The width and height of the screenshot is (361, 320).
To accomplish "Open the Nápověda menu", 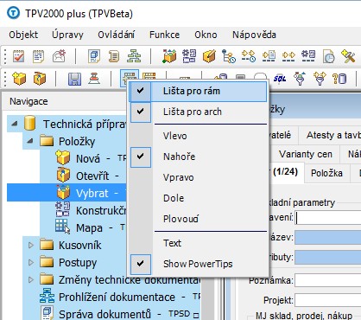I will (254, 35).
